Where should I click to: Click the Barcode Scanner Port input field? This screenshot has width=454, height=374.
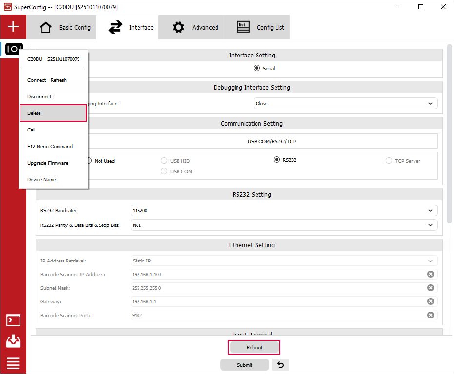(x=278, y=315)
